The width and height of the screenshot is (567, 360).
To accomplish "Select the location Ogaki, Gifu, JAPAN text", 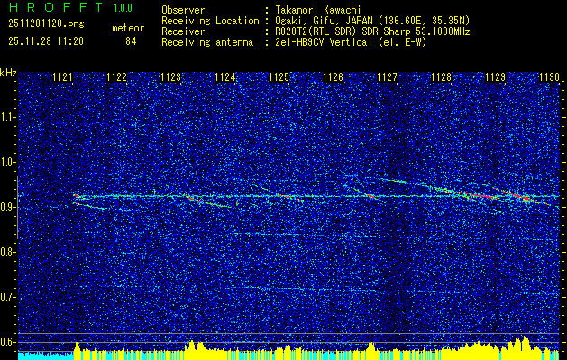I will point(372,21).
